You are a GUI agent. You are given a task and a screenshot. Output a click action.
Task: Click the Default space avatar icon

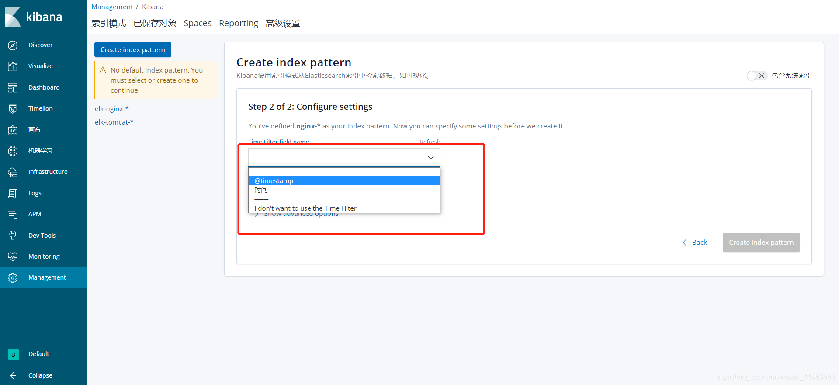13,354
